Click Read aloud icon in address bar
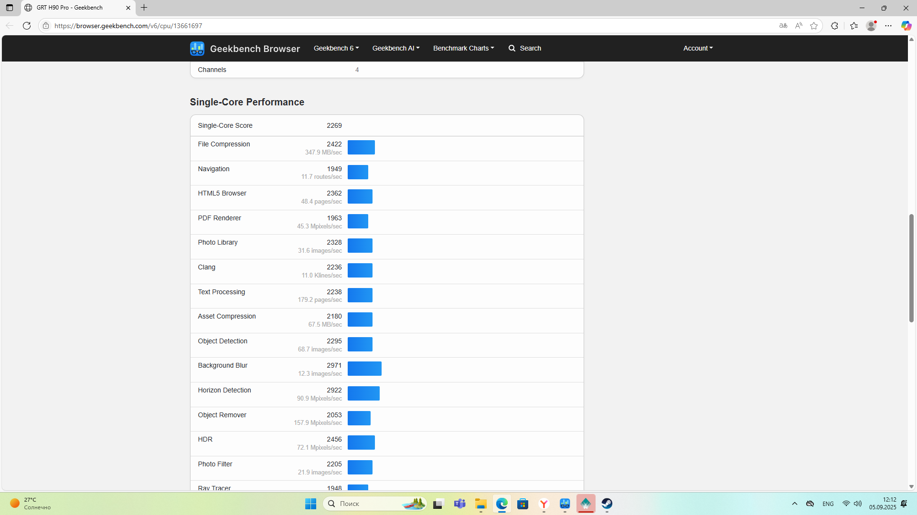917x515 pixels. pyautogui.click(x=799, y=26)
